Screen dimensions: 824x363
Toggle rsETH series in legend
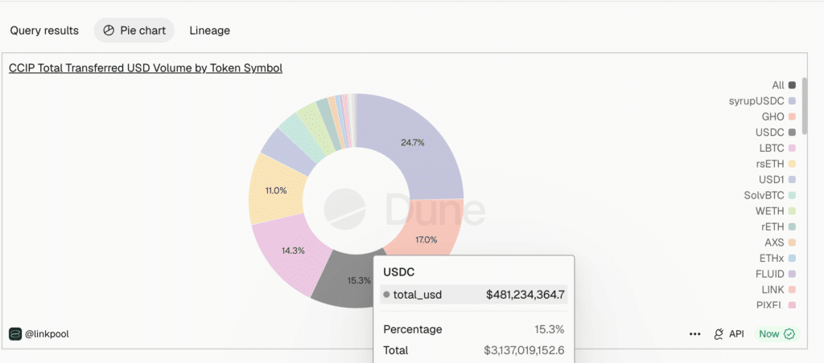pyautogui.click(x=777, y=164)
